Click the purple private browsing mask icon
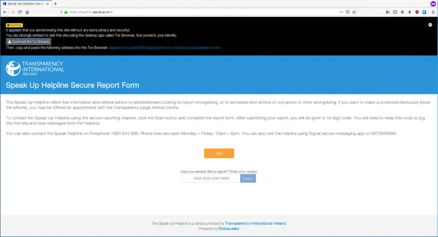Image resolution: width=438 pixels, height=237 pixels. 433,3
